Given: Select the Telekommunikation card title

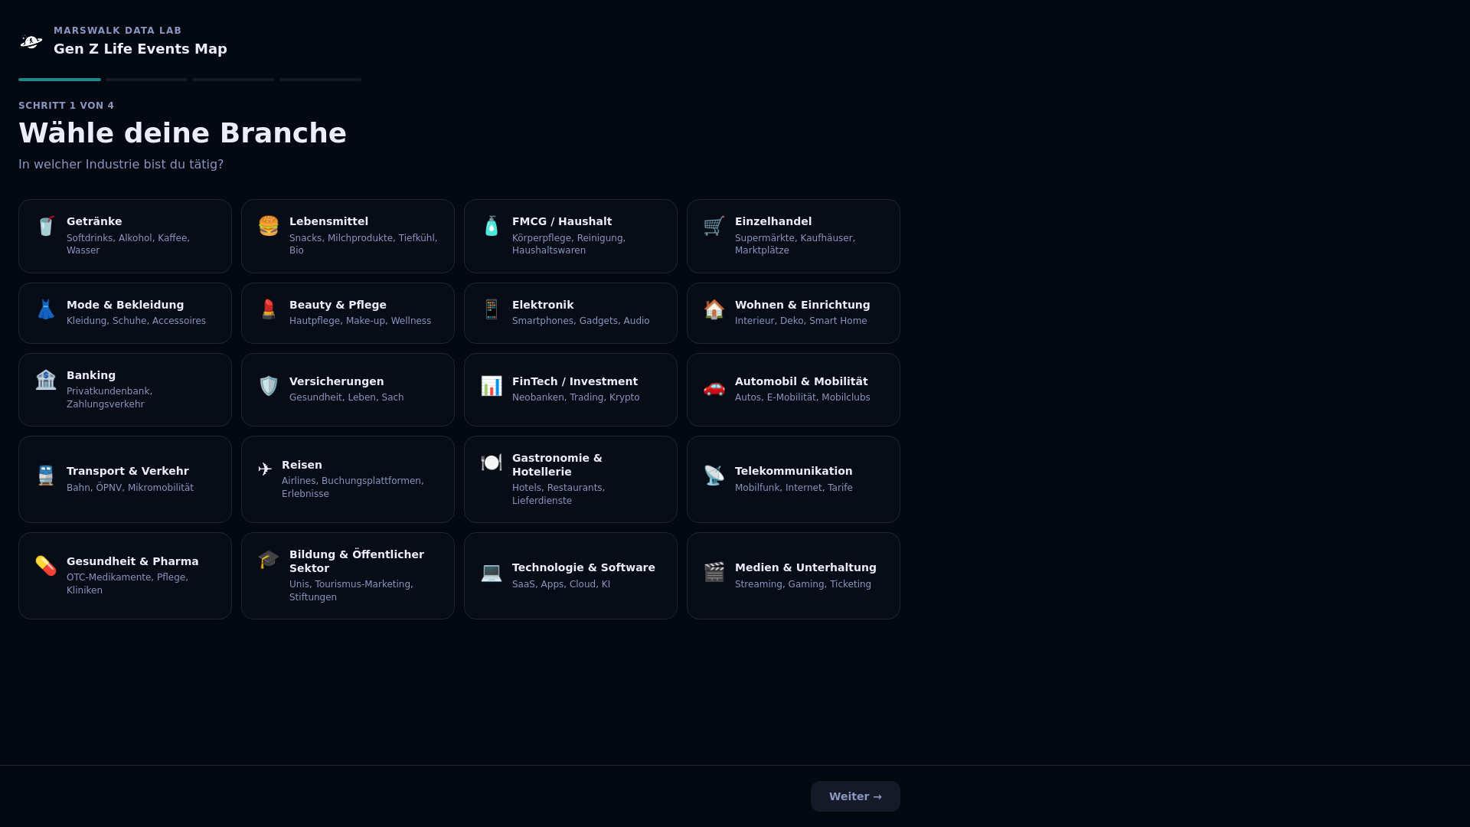Looking at the screenshot, I should coord(793,471).
